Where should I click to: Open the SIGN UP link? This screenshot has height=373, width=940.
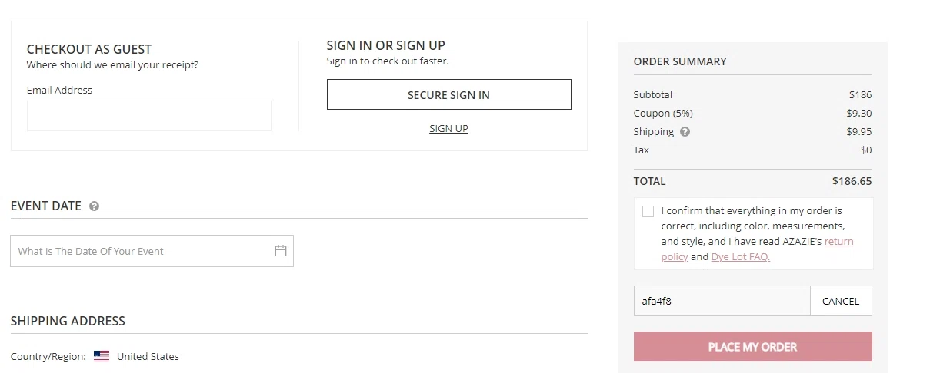pos(448,129)
